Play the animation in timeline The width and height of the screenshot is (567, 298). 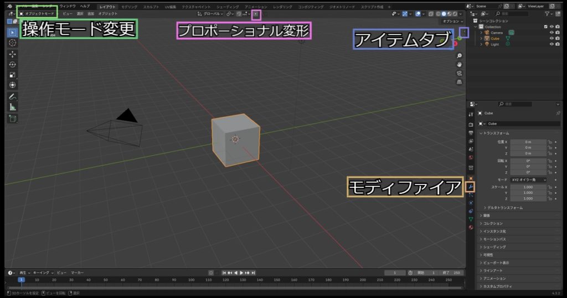point(241,273)
